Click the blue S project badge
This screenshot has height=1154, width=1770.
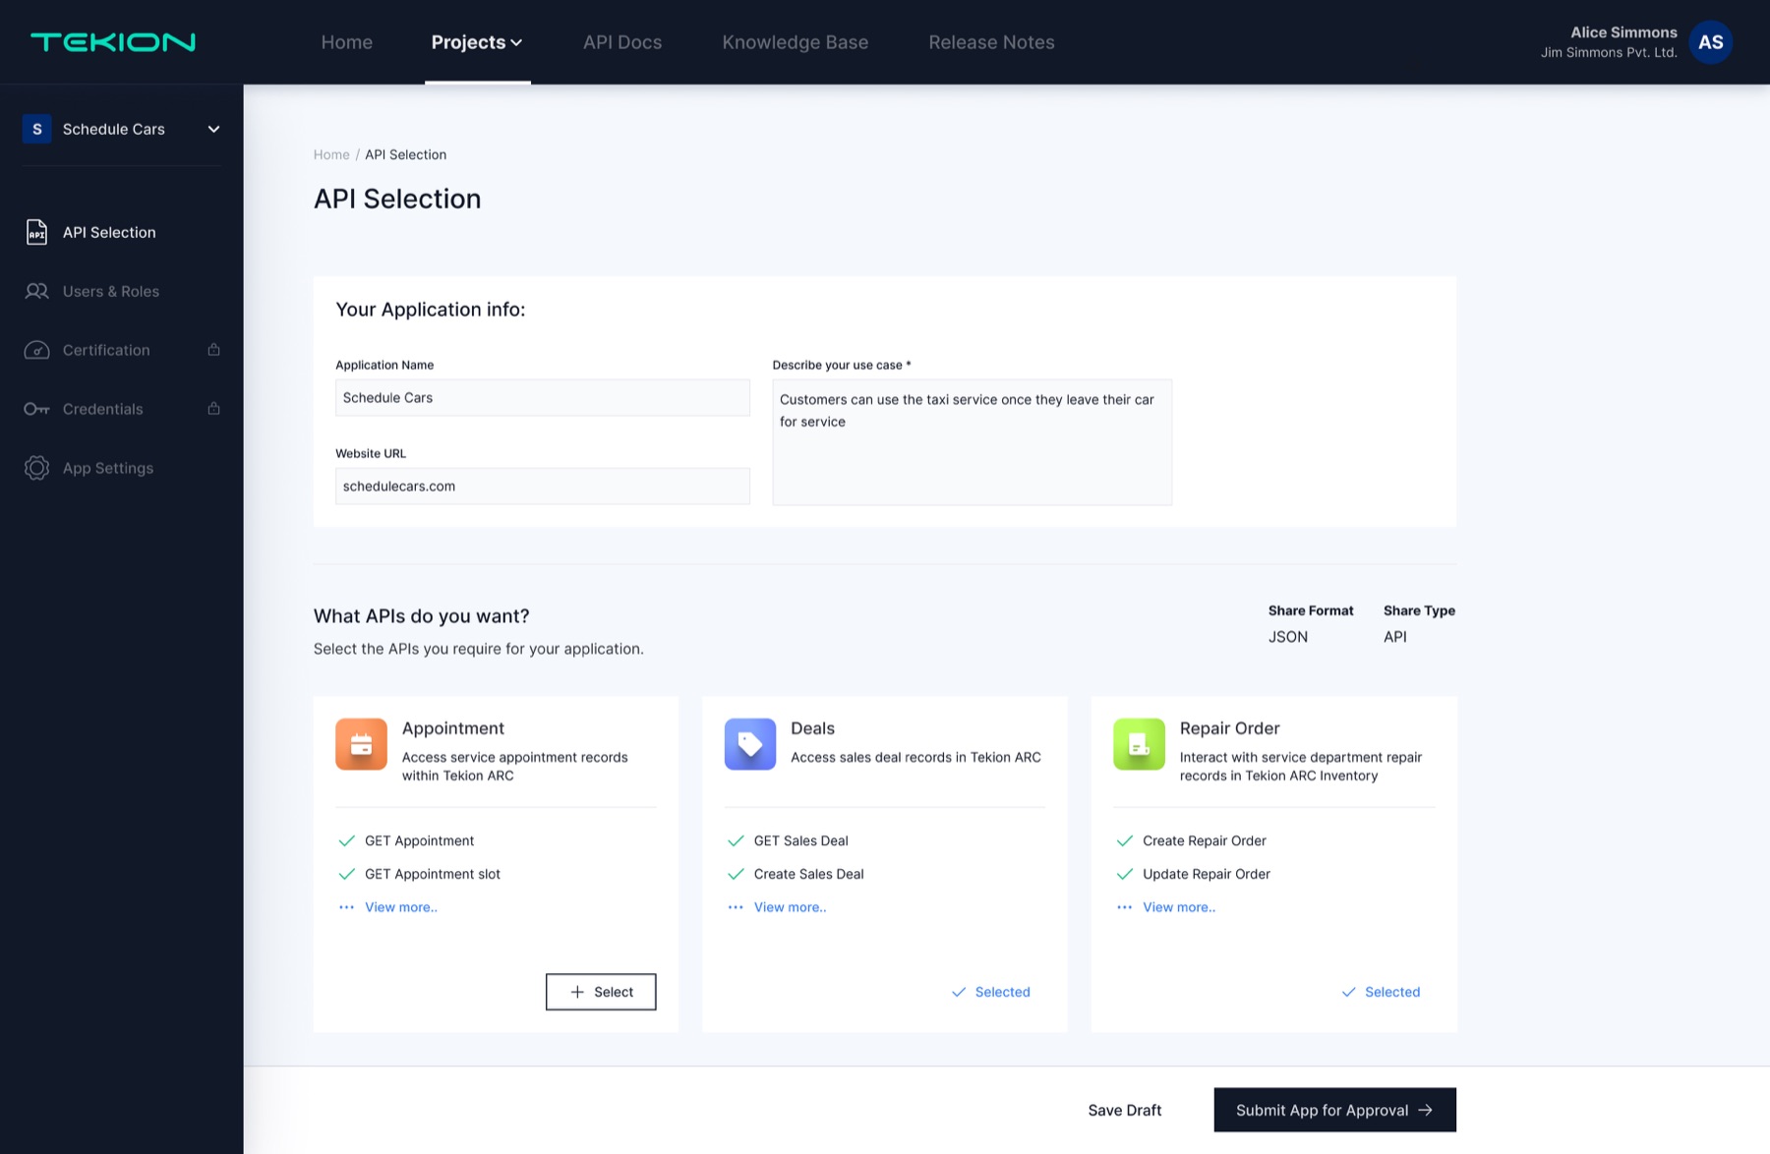(x=37, y=129)
